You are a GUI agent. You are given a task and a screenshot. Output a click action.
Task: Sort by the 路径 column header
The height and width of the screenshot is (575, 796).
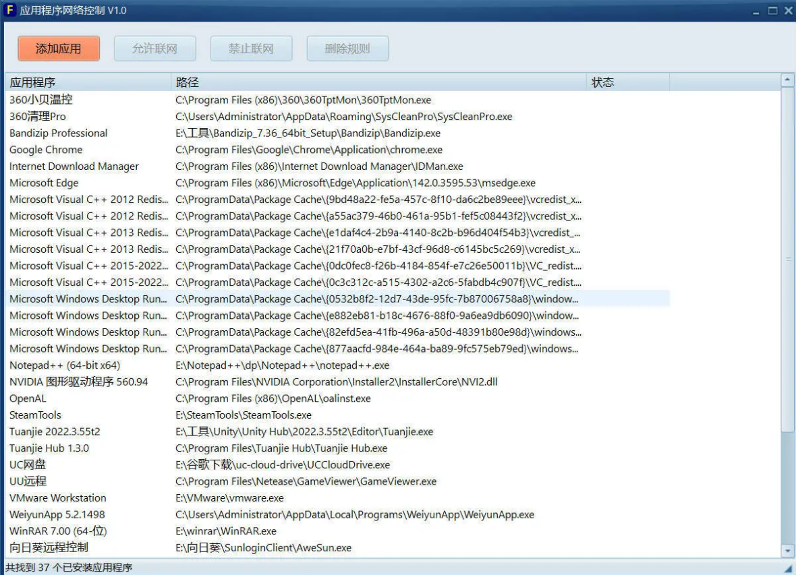tap(378, 82)
